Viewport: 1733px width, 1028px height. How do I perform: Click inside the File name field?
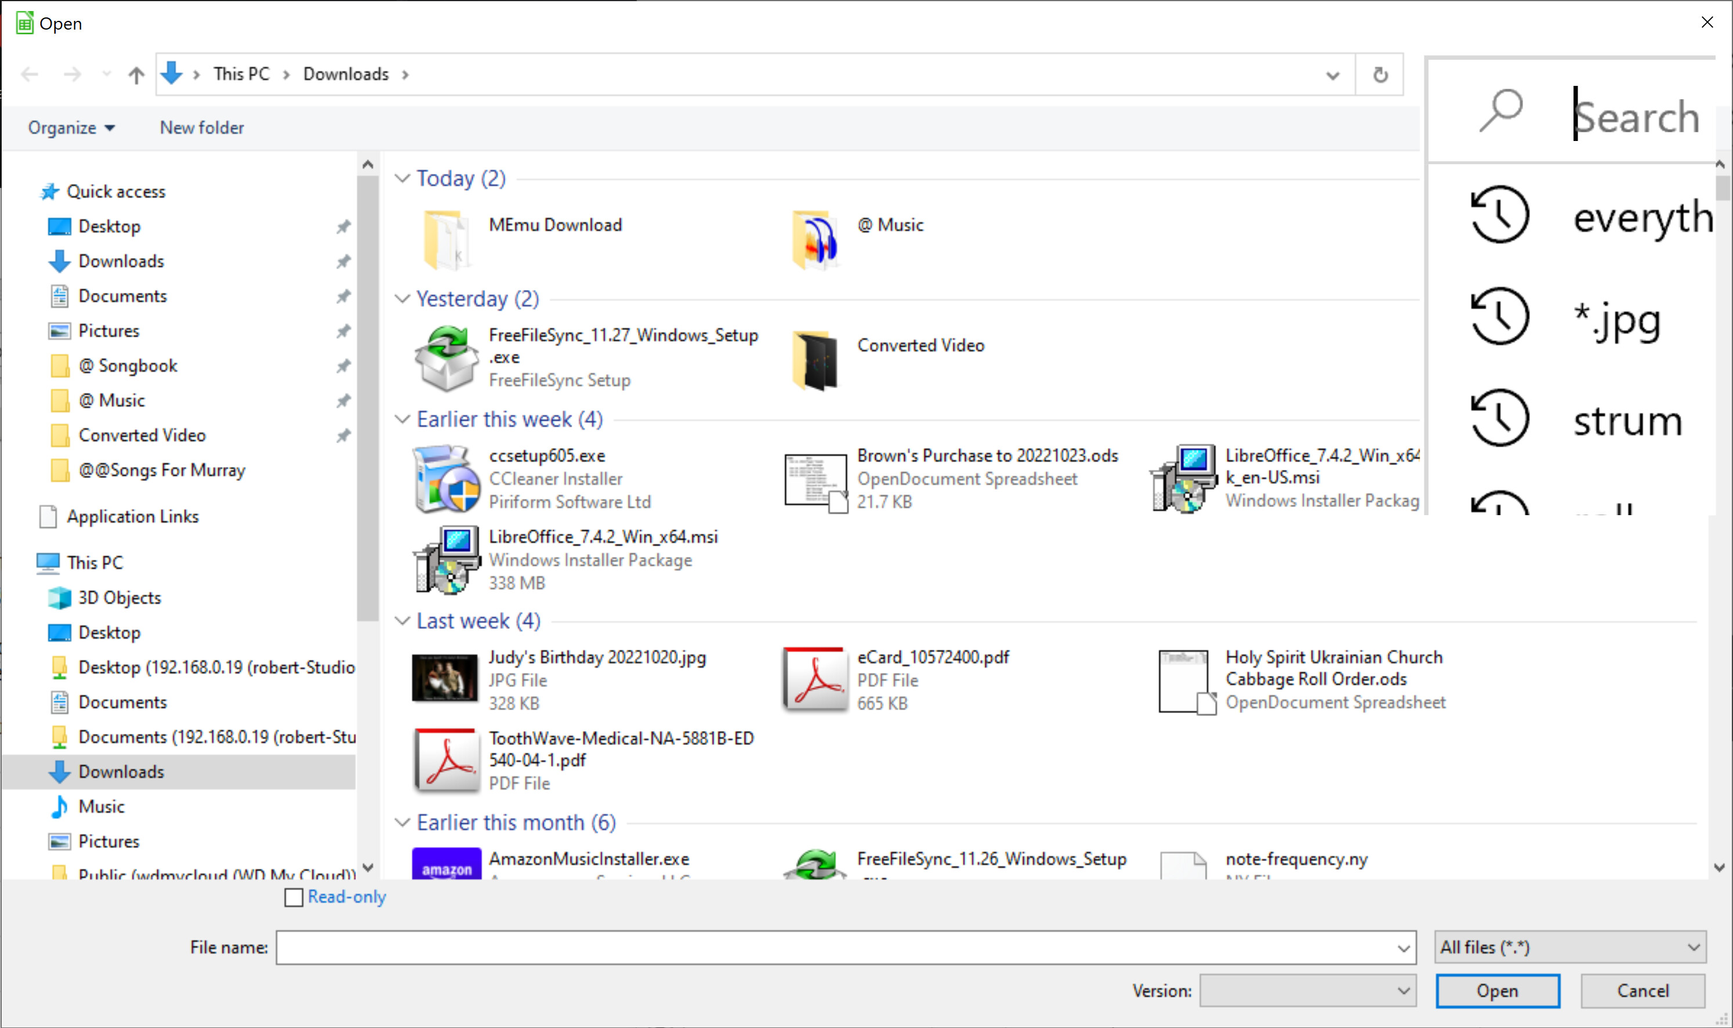(831, 947)
